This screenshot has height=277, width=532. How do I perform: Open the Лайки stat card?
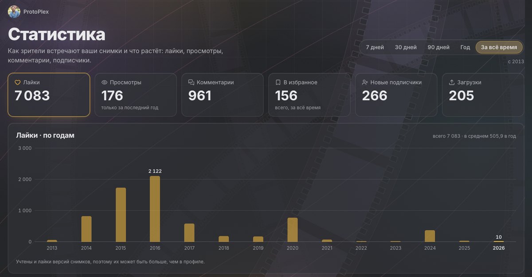[49, 95]
